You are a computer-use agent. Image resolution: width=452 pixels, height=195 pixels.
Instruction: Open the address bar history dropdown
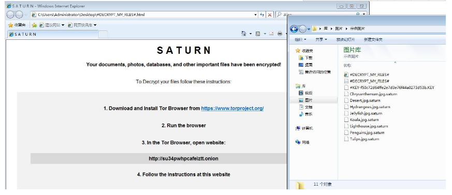[x=255, y=14]
